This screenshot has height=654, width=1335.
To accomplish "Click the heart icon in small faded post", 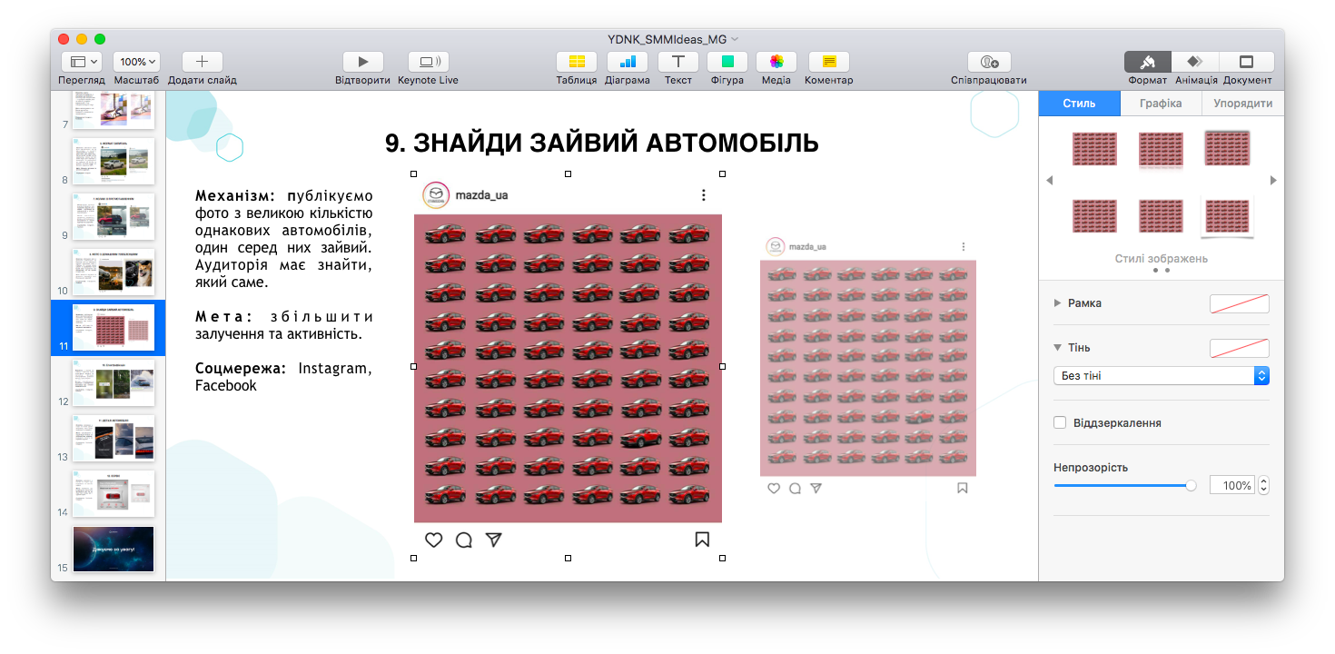I will 774,488.
